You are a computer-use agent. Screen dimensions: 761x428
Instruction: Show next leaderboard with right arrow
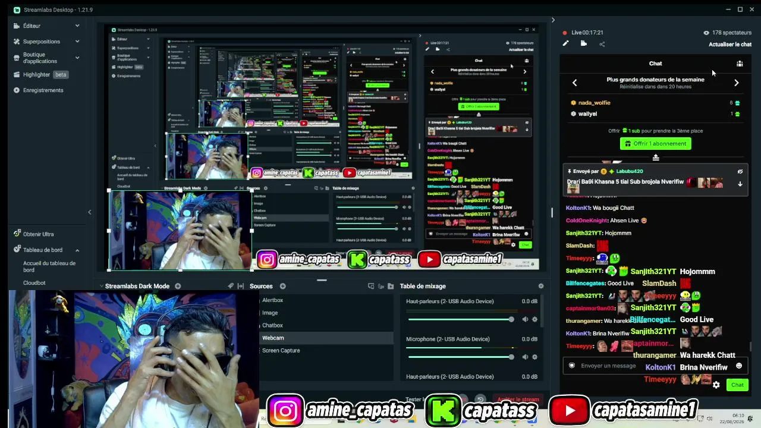[x=737, y=83]
